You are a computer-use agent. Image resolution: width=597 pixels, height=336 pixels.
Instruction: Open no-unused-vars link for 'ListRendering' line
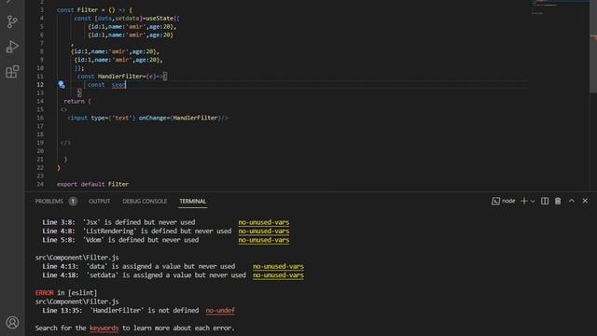coord(264,231)
